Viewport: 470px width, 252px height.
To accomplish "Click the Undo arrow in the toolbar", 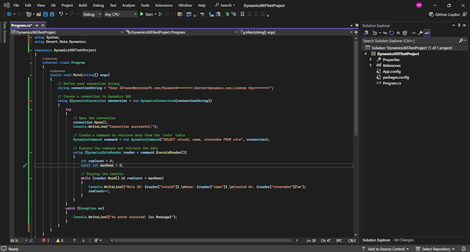I will (x=61, y=14).
